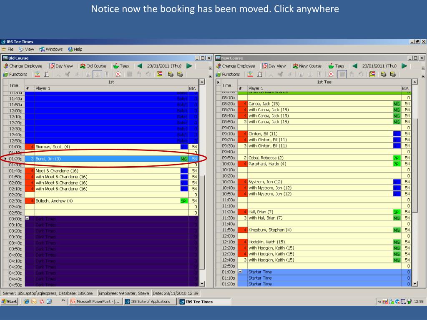This screenshot has width=427, height=320.
Task: Open the File menu
Action: (x=8, y=49)
